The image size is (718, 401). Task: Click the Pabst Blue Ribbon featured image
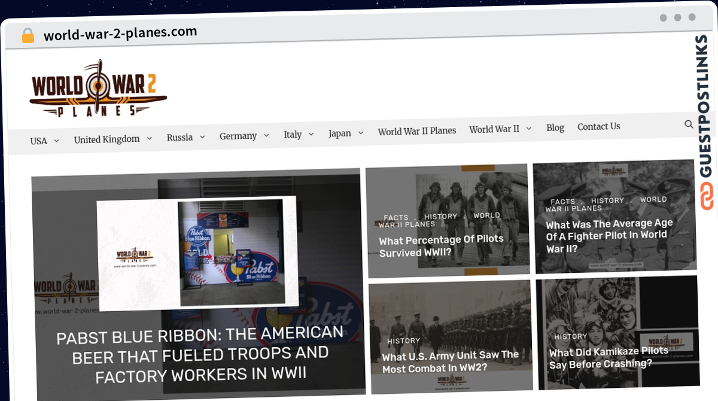(x=197, y=253)
